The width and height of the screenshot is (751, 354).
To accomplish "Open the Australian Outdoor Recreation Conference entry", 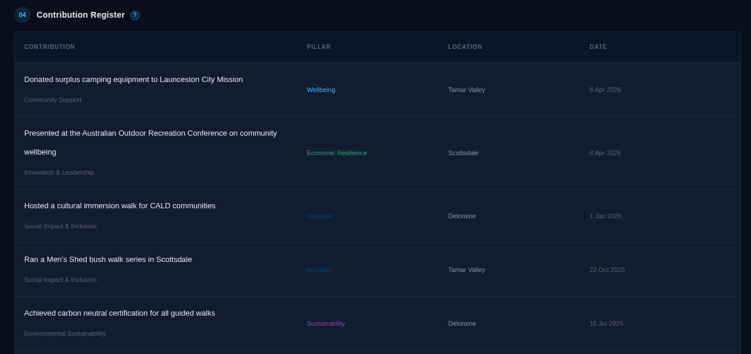I will click(x=150, y=143).
